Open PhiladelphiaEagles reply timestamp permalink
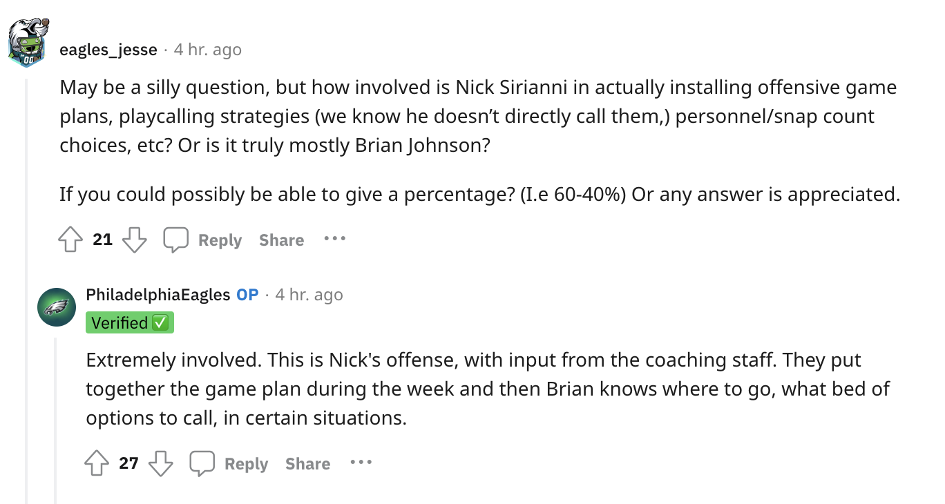945x504 pixels. click(x=309, y=295)
